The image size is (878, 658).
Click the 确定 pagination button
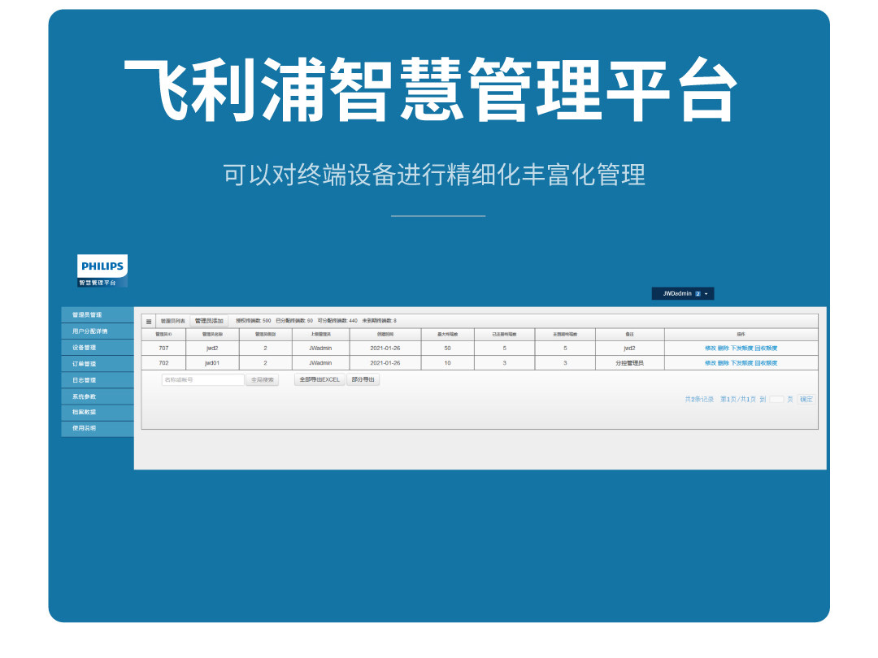click(x=806, y=400)
